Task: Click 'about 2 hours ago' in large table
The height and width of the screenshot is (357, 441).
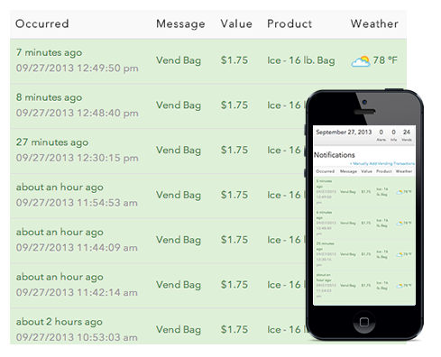Action: pyautogui.click(x=60, y=322)
